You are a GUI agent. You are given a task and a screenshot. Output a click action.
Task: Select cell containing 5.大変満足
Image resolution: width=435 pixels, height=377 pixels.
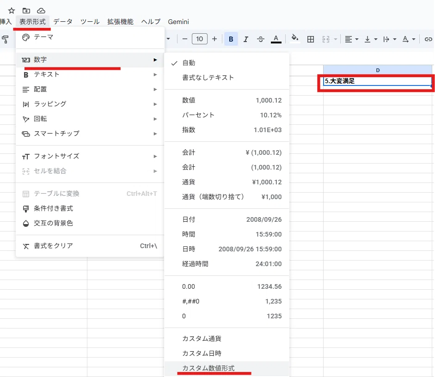pyautogui.click(x=378, y=81)
